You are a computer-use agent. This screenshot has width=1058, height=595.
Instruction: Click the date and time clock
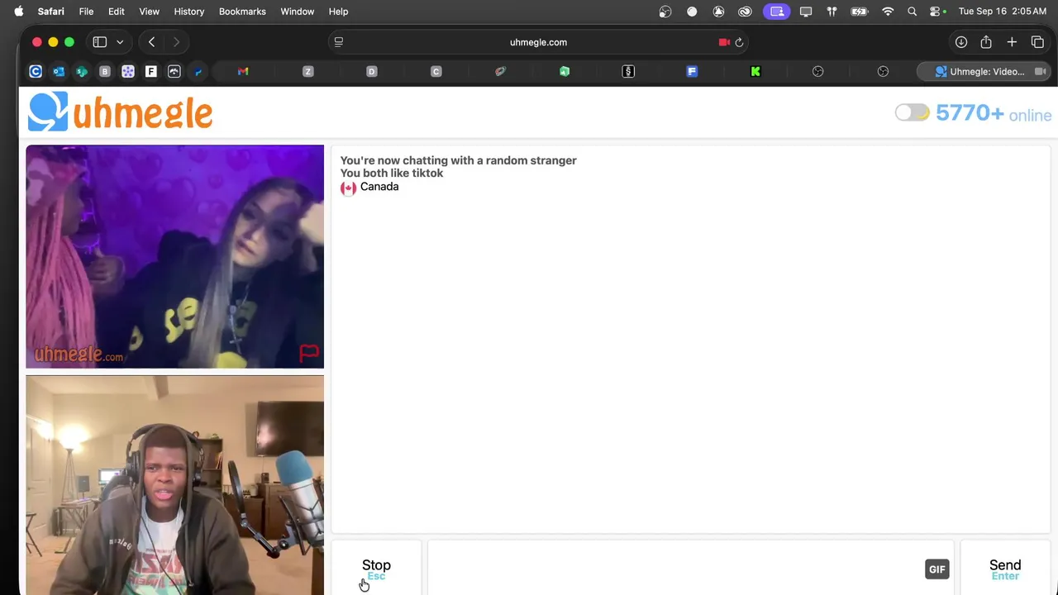pos(1001,12)
